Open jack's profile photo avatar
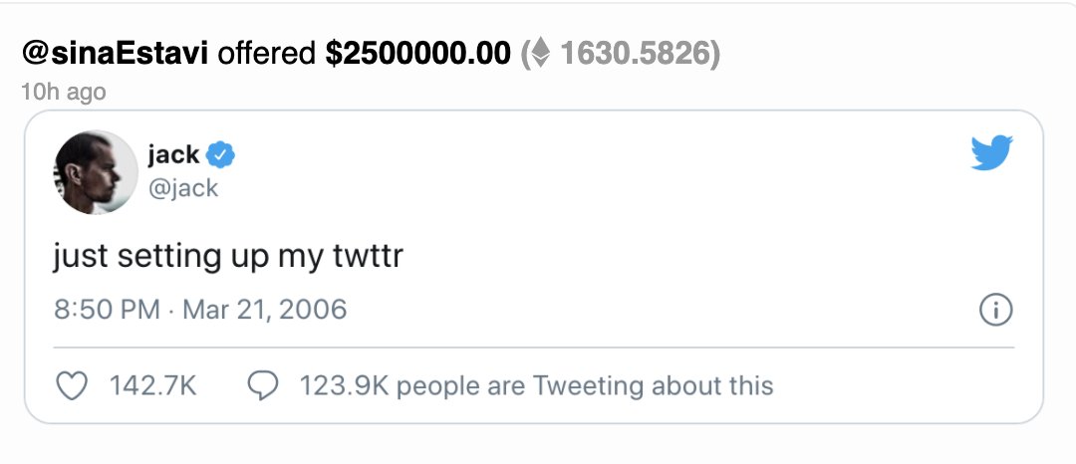Screen dimensions: 1076x464 (x=96, y=171)
